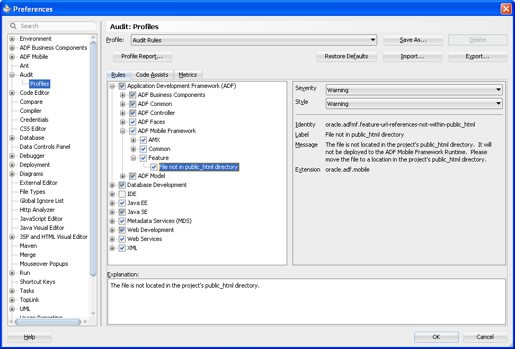Image resolution: width=515 pixels, height=349 pixels.
Task: Click the oracle.adf.mobile extension value
Action: pos(348,170)
